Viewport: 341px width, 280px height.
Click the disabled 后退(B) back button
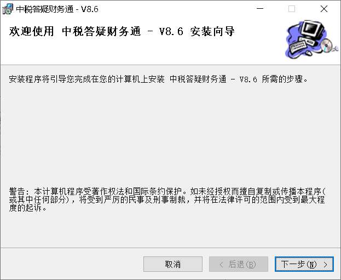pos(239,264)
